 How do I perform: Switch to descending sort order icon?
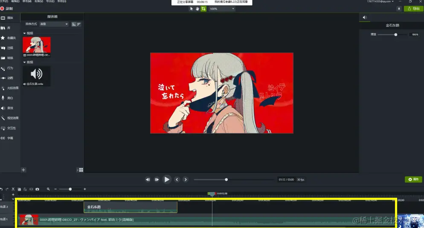[78, 24]
